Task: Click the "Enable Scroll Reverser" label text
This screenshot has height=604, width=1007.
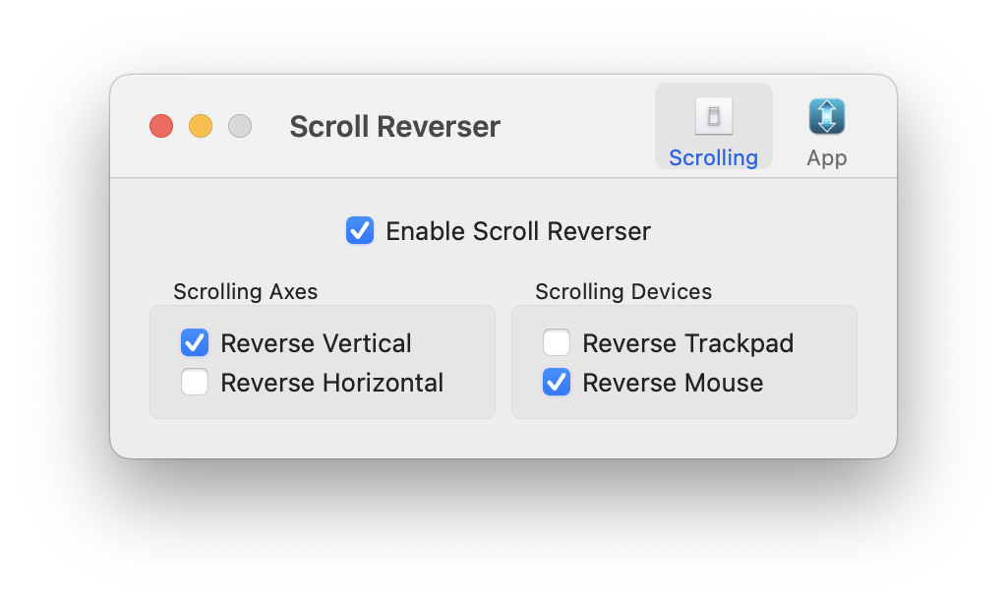Action: coord(517,231)
